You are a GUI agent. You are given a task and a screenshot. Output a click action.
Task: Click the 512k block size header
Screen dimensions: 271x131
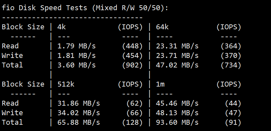coord(66,84)
